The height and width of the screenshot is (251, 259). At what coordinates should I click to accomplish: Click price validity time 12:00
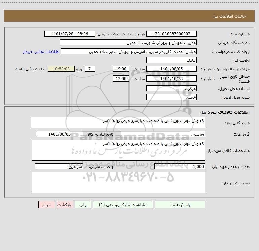(121, 79)
